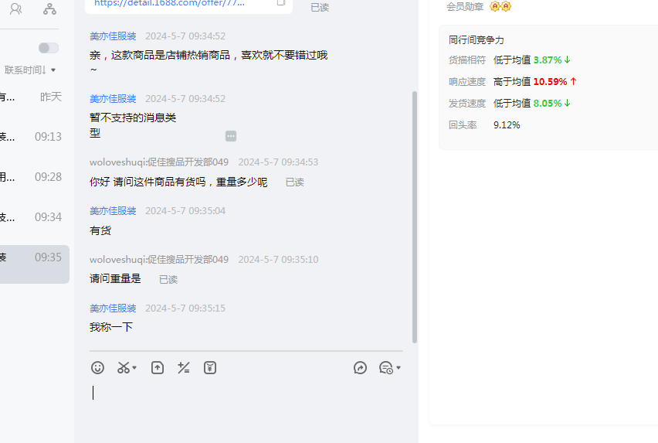Image resolution: width=658 pixels, height=443 pixels.
Task: Open the detail.1688.com offer link
Action: point(169,3)
